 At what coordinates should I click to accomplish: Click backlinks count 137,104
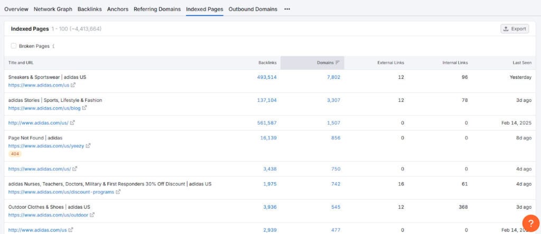pos(267,100)
